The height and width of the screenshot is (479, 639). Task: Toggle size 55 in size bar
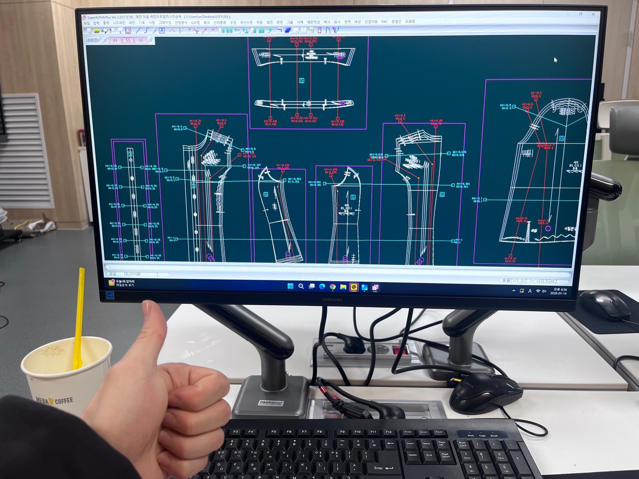point(128,40)
